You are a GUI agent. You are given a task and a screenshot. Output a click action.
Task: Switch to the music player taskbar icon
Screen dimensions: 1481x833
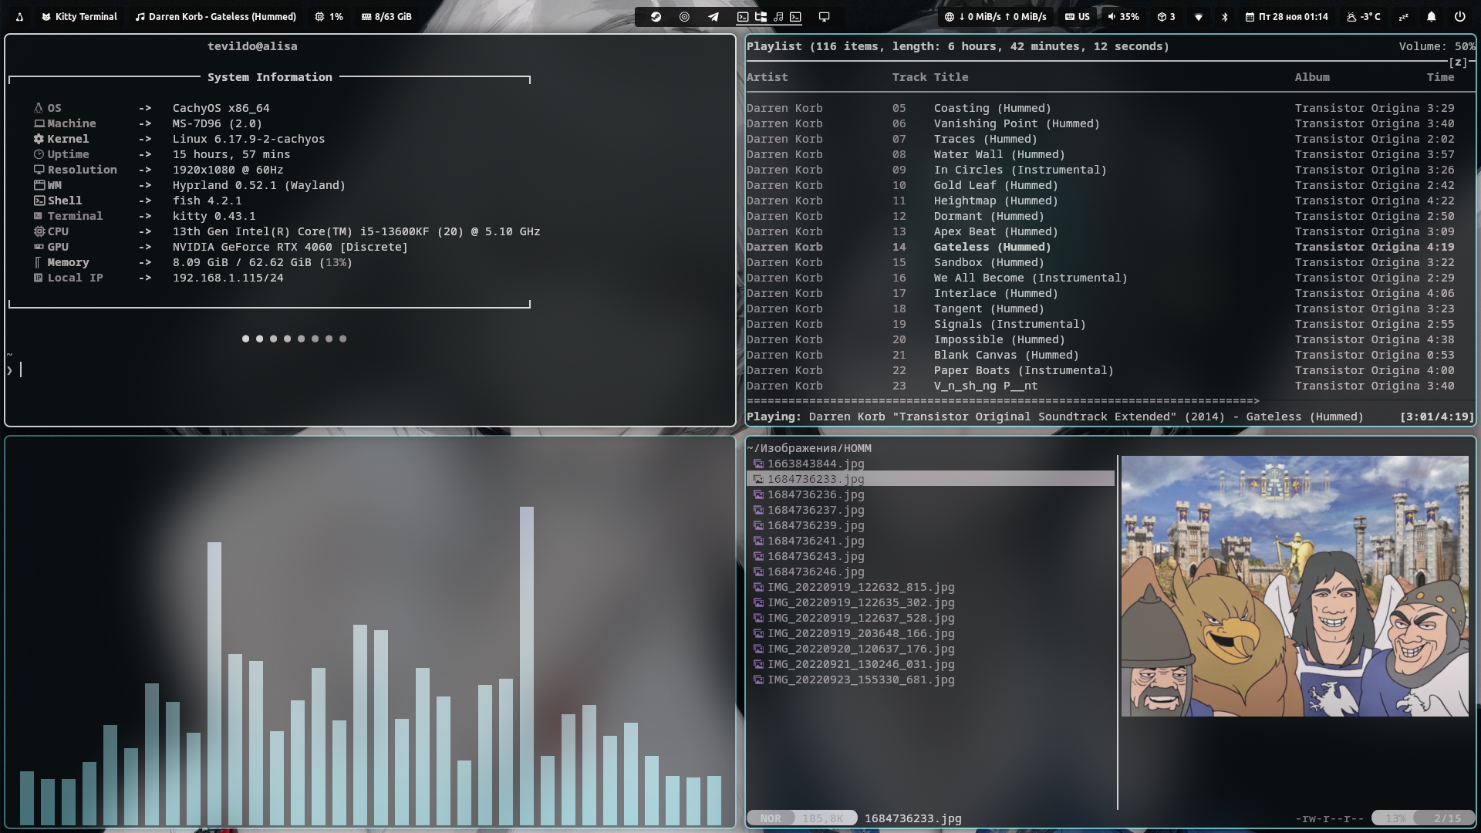tap(778, 16)
